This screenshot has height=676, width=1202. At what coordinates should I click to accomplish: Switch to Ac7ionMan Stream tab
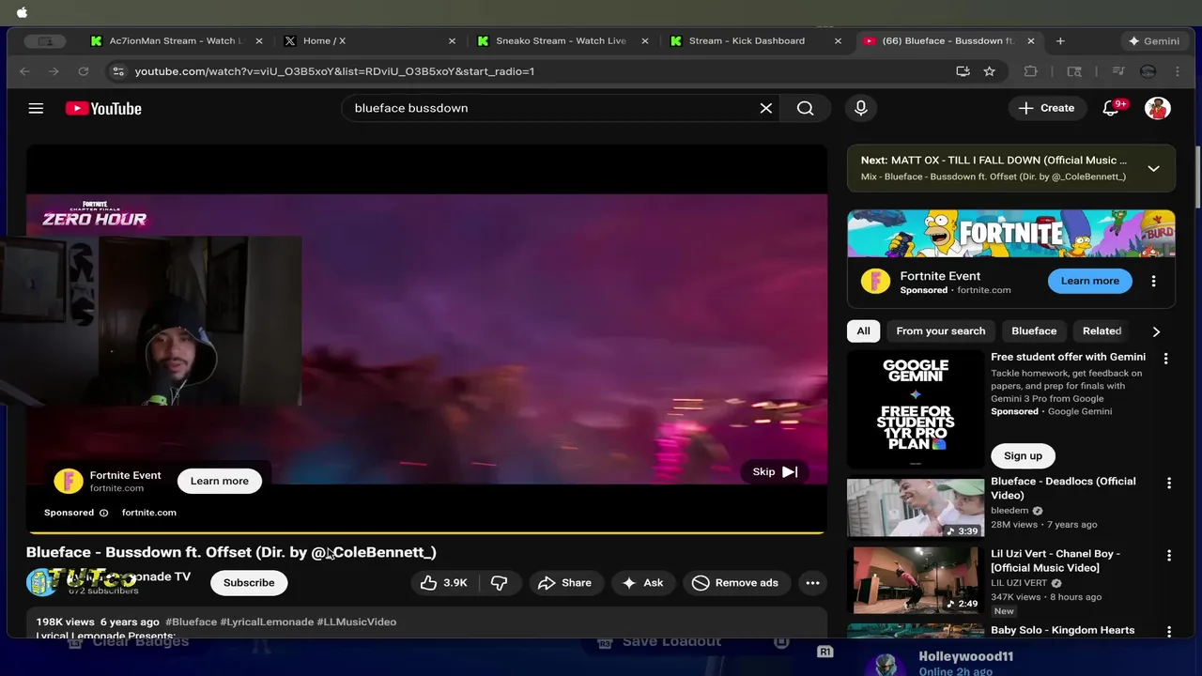pos(177,41)
